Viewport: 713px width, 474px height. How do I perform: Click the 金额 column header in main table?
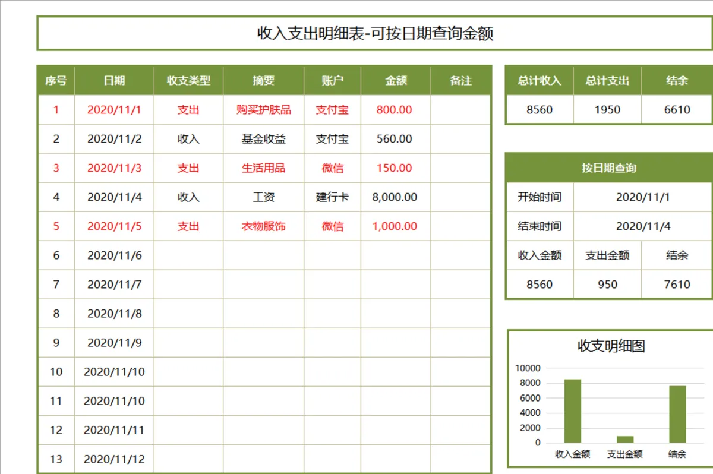396,81
